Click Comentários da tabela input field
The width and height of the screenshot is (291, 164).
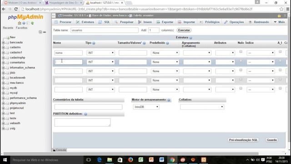pyautogui.click(x=88, y=107)
